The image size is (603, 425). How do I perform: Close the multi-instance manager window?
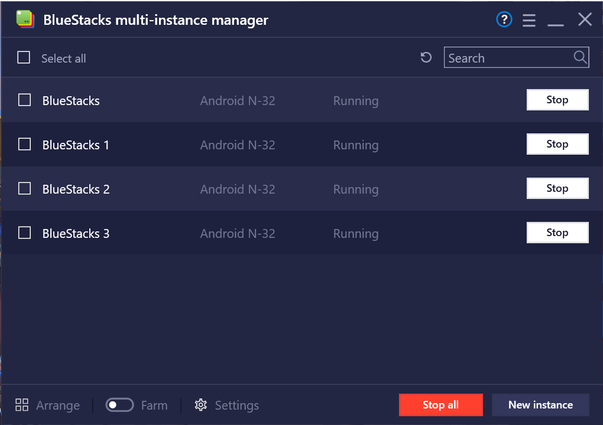click(585, 19)
